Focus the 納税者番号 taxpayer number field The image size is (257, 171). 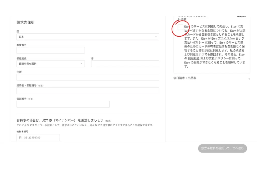click(38, 138)
